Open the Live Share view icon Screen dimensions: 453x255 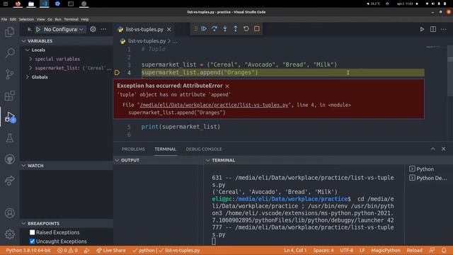click(9, 181)
